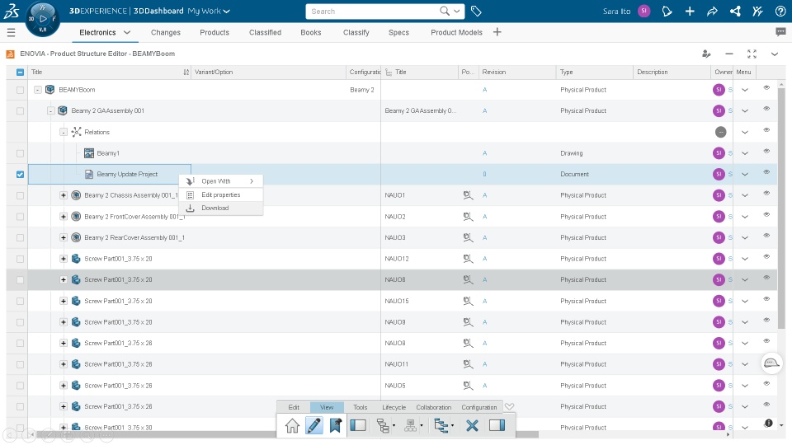Toggle the eye icon in the NAUO12 row
Viewport: 792px width, 445px height.
766,257
